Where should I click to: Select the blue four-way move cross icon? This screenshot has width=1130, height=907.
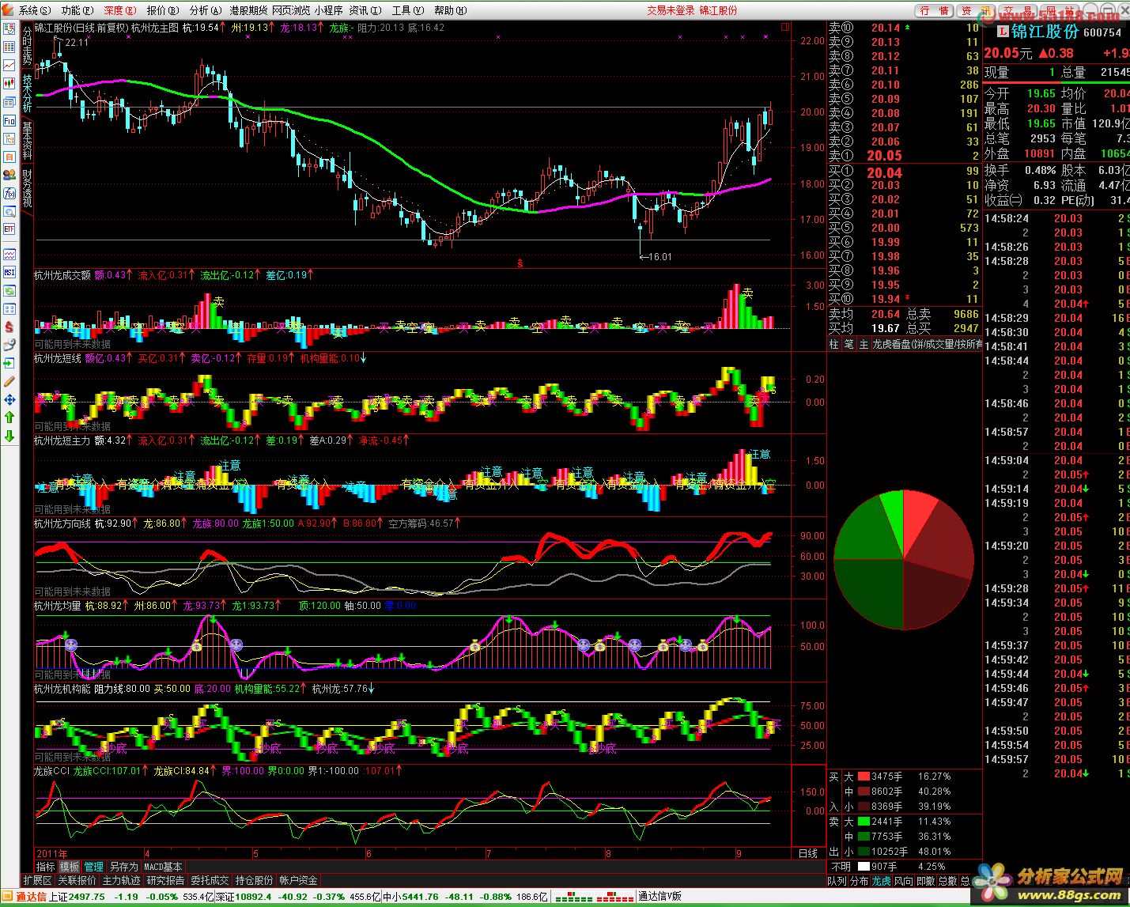(9, 399)
